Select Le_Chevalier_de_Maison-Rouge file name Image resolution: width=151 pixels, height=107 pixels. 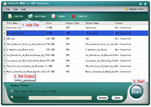click(x=26, y=55)
